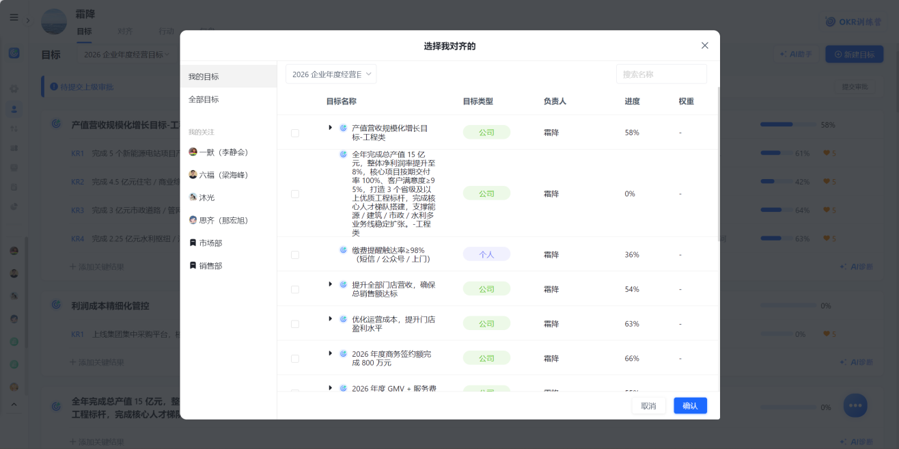Screen dimensions: 899x449
Task: Expand the 提升全部门店营收 row
Action: click(x=331, y=284)
